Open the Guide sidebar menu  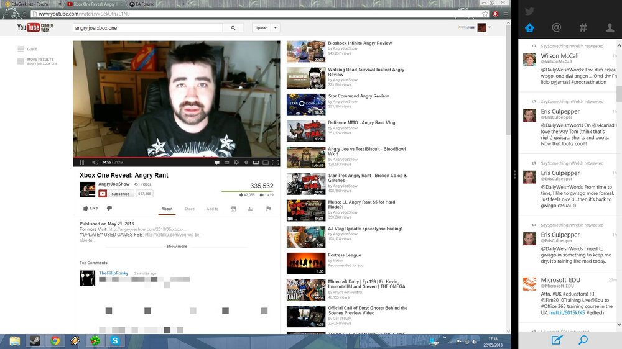27,49
